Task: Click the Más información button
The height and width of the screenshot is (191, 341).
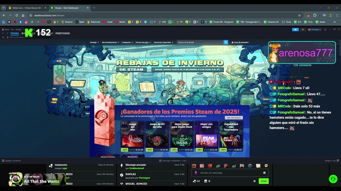Action: [234, 118]
